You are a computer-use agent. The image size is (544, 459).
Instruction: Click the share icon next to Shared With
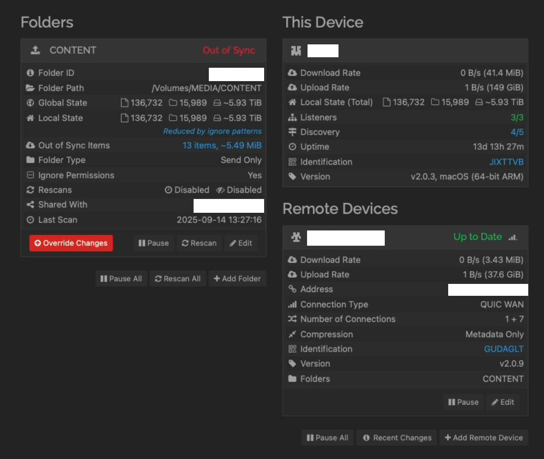pyautogui.click(x=31, y=205)
